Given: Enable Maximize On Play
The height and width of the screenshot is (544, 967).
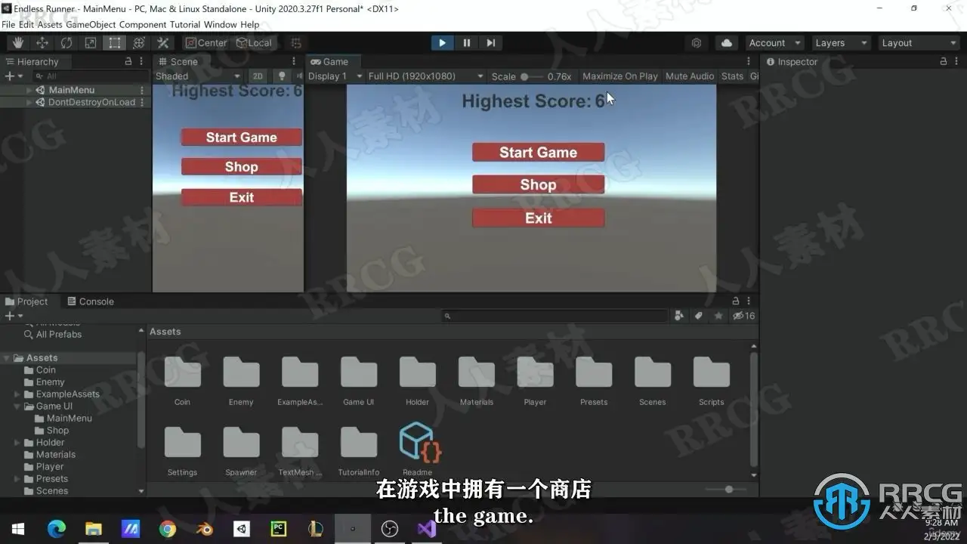Looking at the screenshot, I should pos(620,76).
